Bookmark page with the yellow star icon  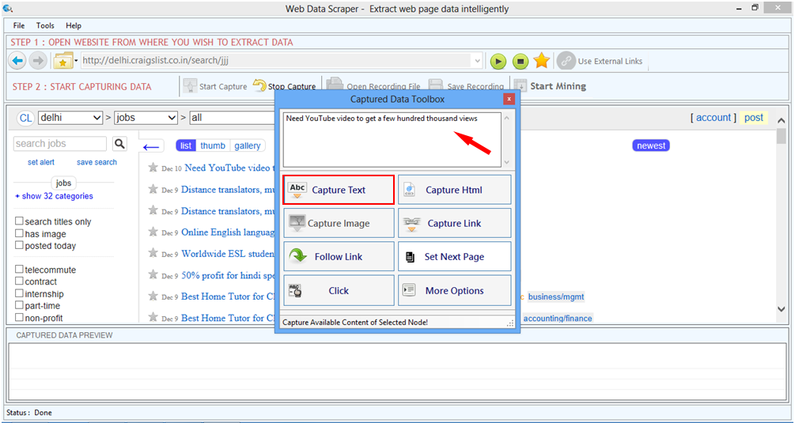(x=542, y=61)
